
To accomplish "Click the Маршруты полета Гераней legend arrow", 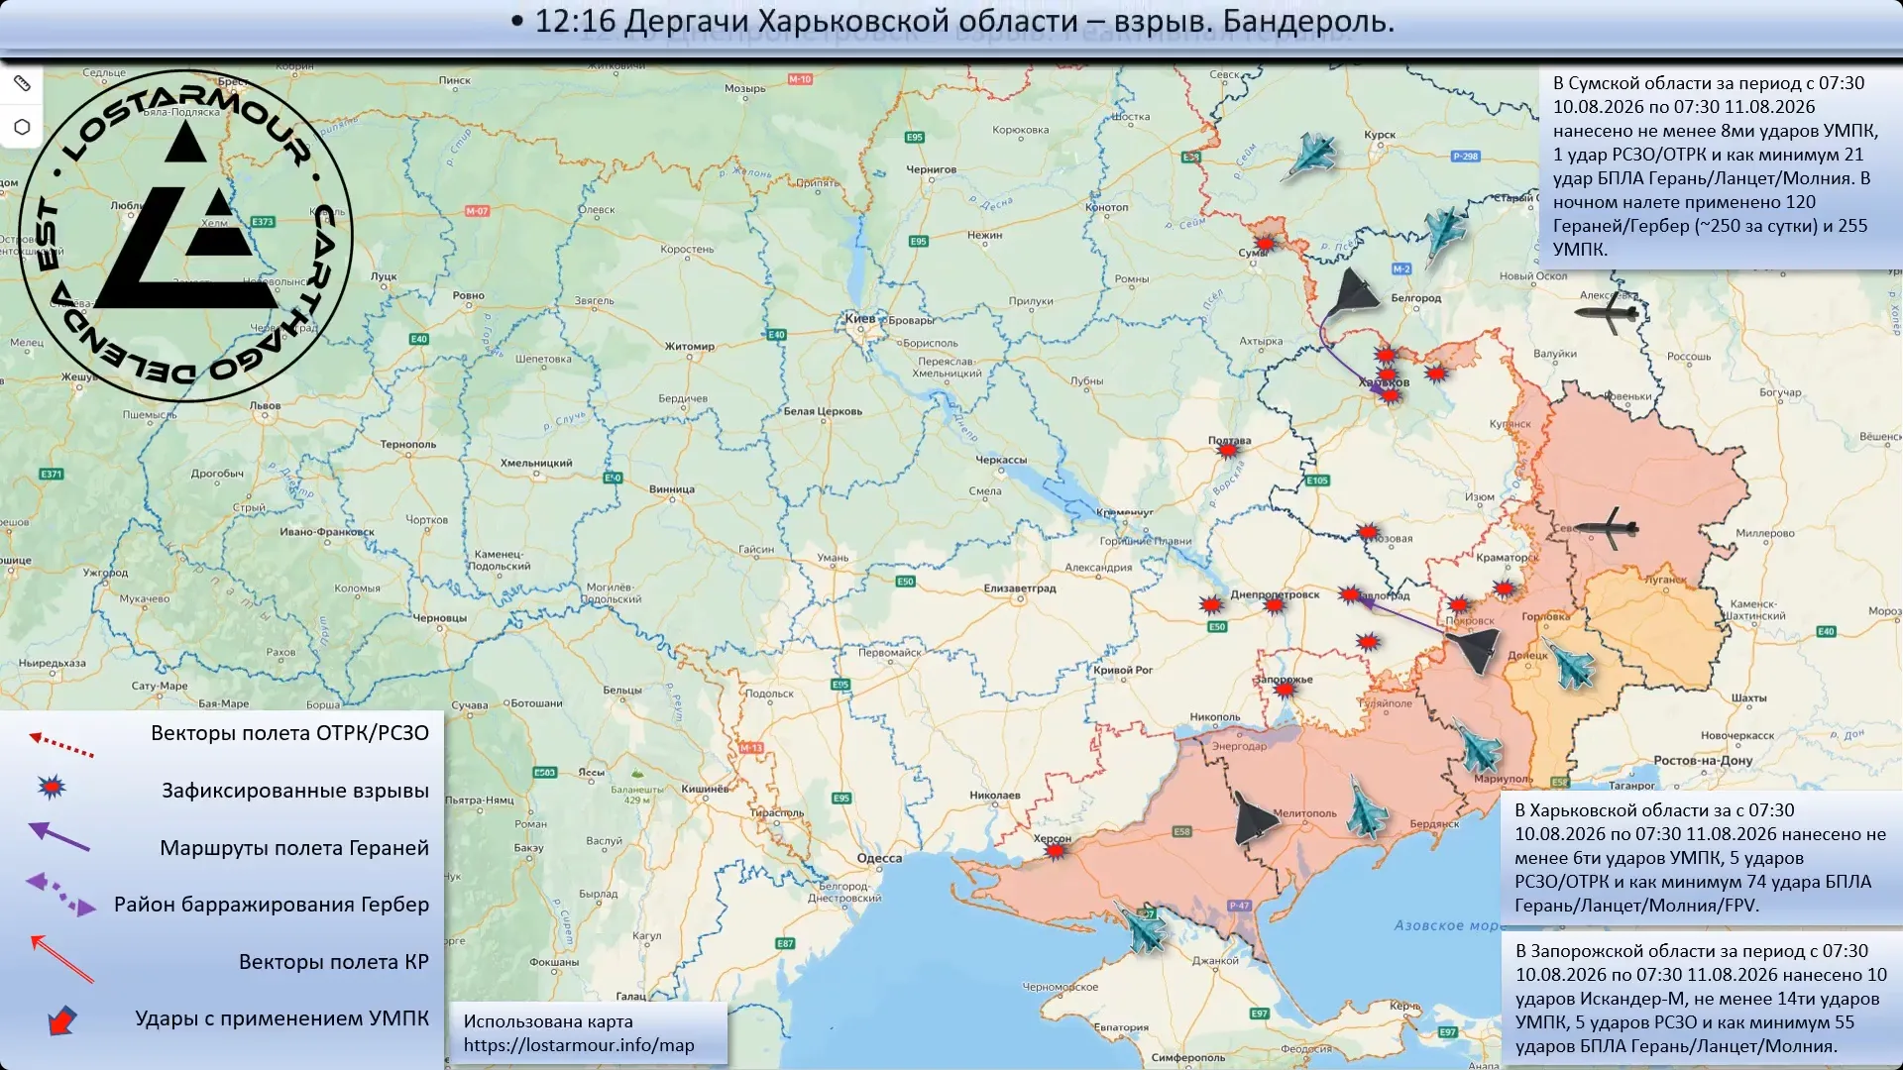I will click(x=59, y=837).
